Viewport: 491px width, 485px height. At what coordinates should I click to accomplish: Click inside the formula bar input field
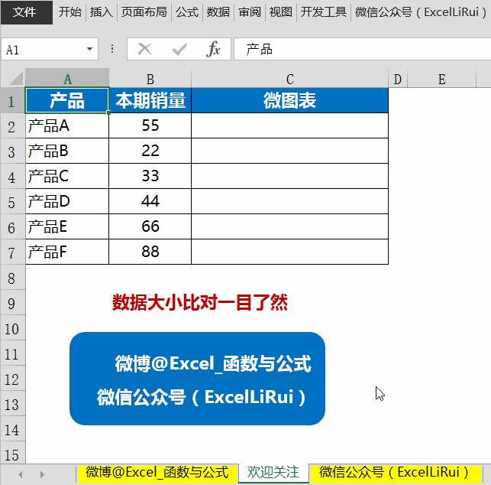[362, 49]
